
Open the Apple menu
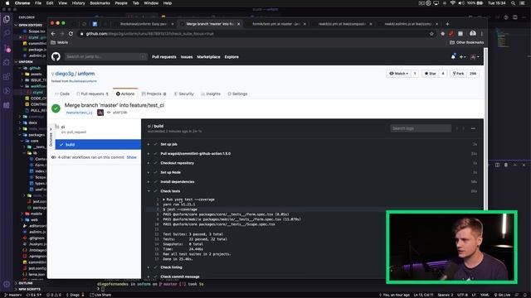pyautogui.click(x=7, y=3)
